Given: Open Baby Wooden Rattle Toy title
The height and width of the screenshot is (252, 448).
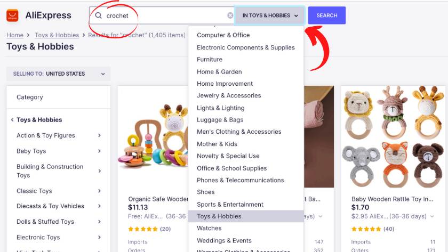Looking at the screenshot, I should (x=393, y=199).
